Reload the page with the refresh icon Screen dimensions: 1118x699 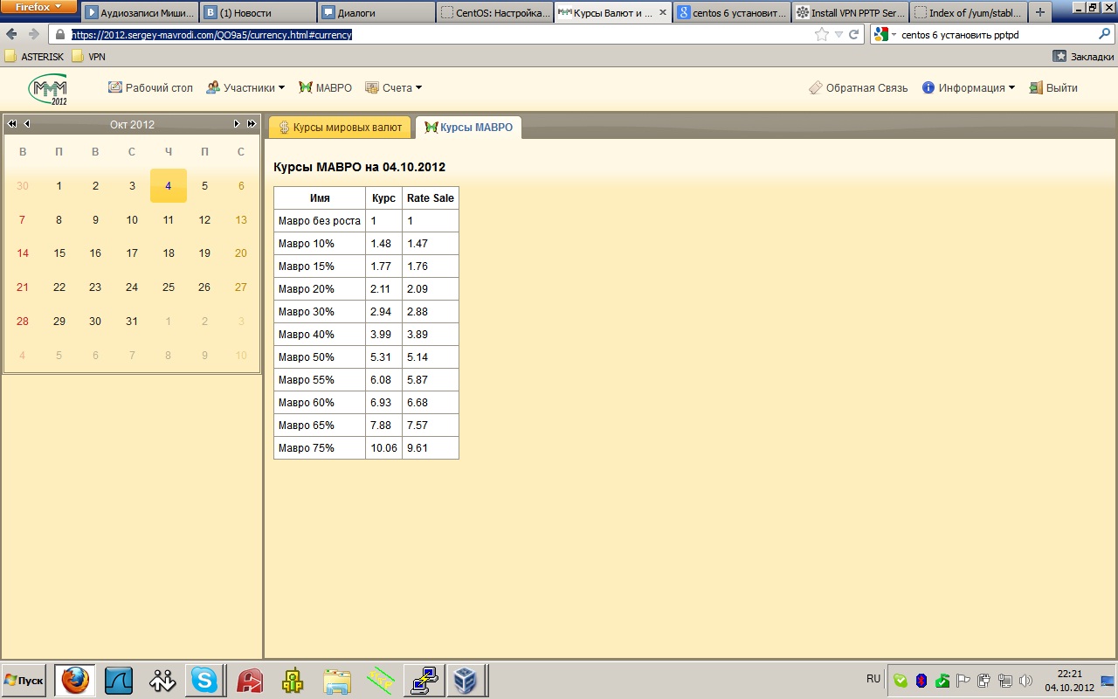(854, 34)
